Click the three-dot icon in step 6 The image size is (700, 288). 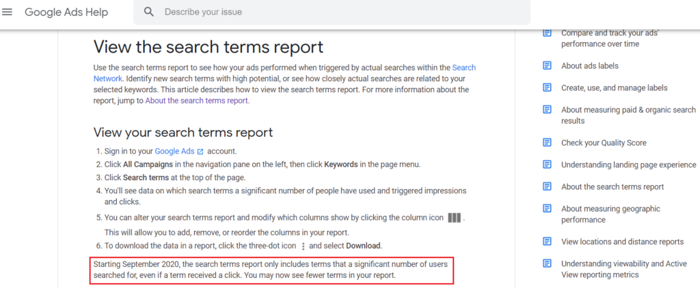coord(304,246)
